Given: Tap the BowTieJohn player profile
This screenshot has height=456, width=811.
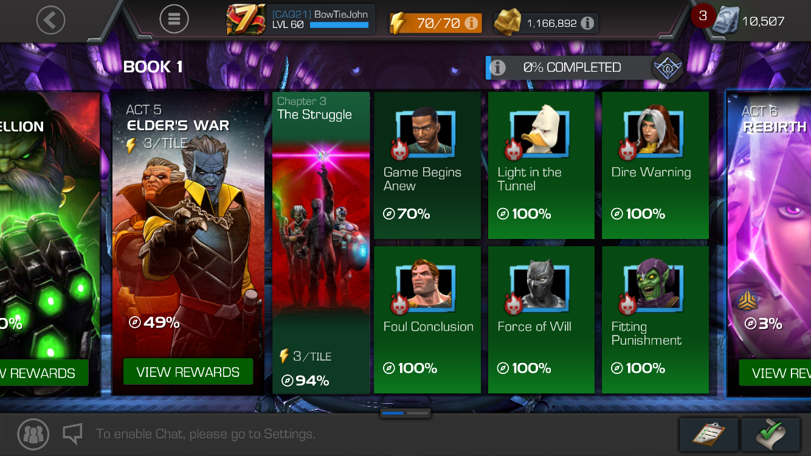Looking at the screenshot, I should 300,20.
